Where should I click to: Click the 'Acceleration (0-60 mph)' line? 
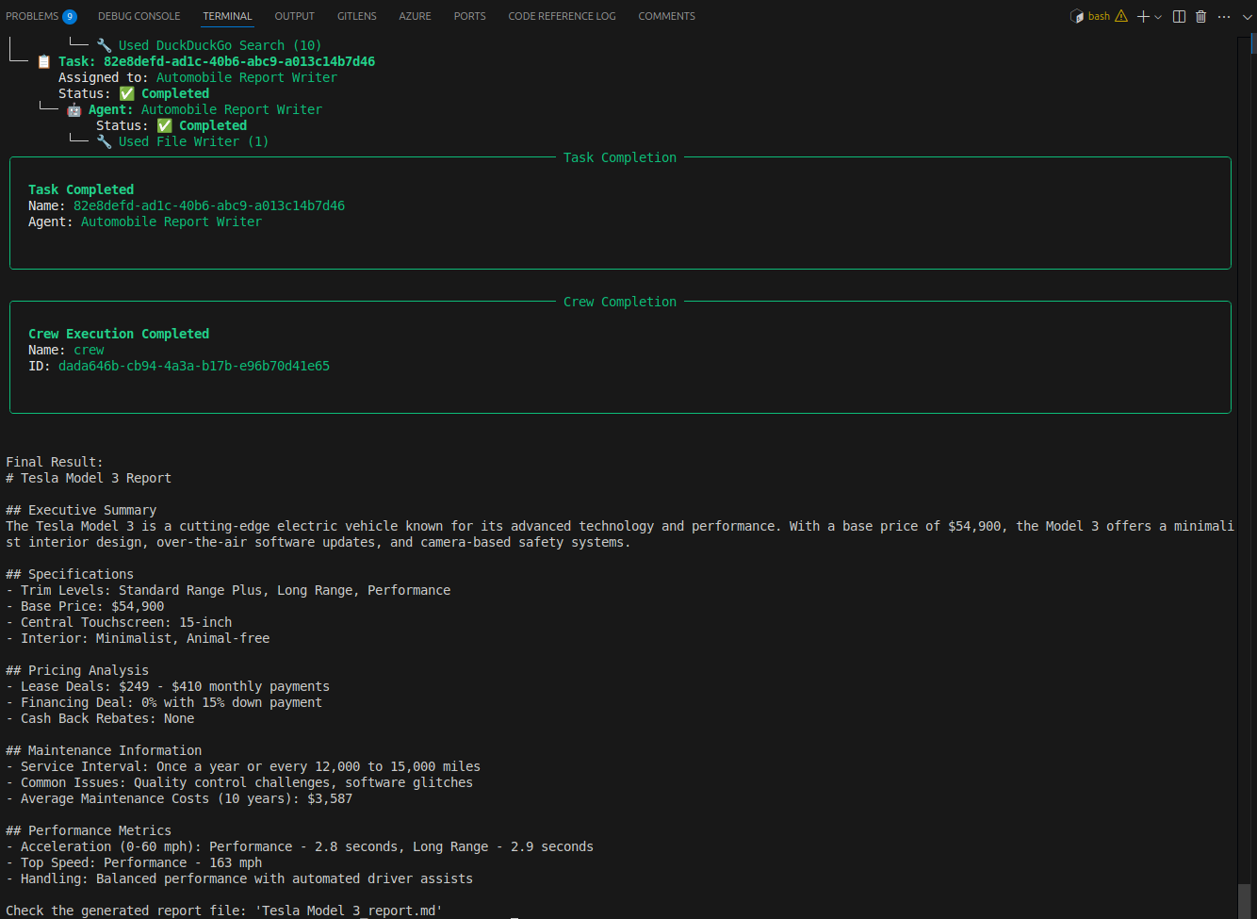(300, 846)
